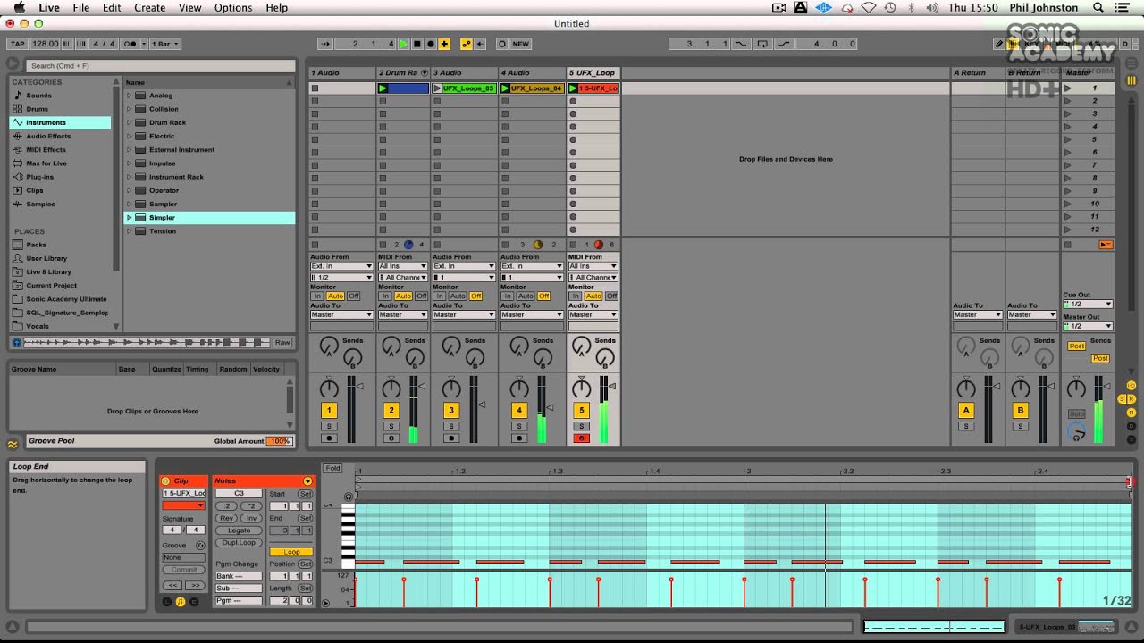1144x643 pixels.
Task: Show the clip Launch box
Action: click(x=166, y=602)
